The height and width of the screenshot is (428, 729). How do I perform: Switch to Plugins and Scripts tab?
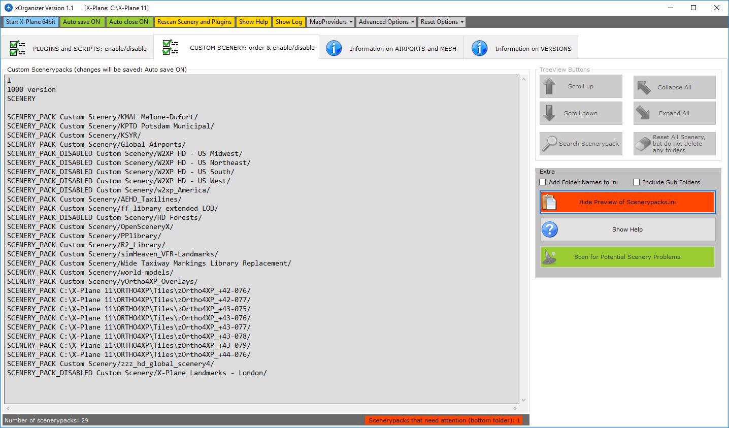(77, 48)
